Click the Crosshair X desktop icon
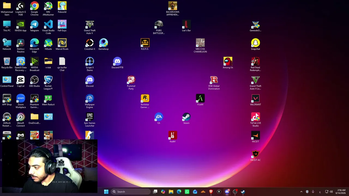This screenshot has width=349, height=196. [x=90, y=44]
